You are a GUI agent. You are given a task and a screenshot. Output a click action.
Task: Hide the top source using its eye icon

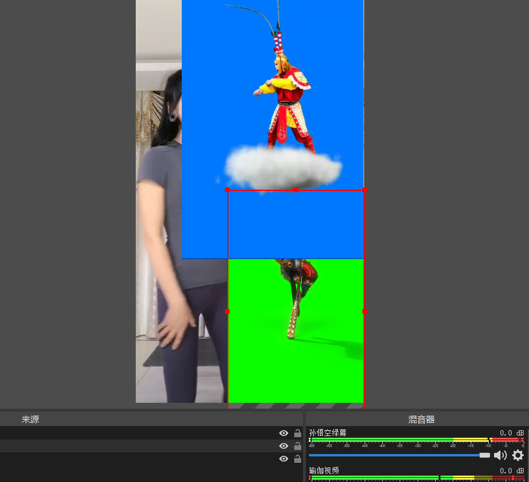(x=283, y=433)
